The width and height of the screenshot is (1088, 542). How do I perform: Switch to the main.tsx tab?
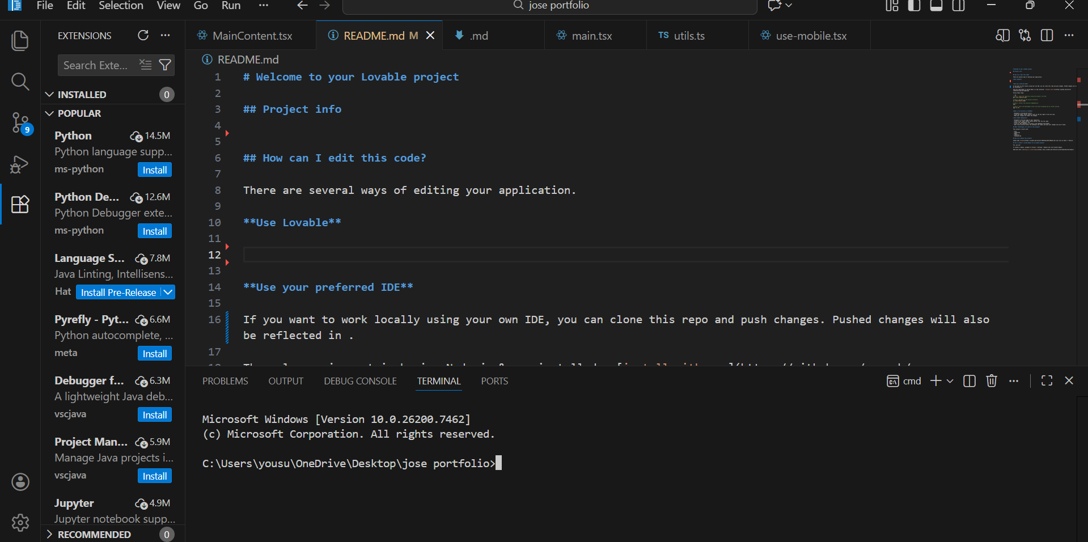591,35
